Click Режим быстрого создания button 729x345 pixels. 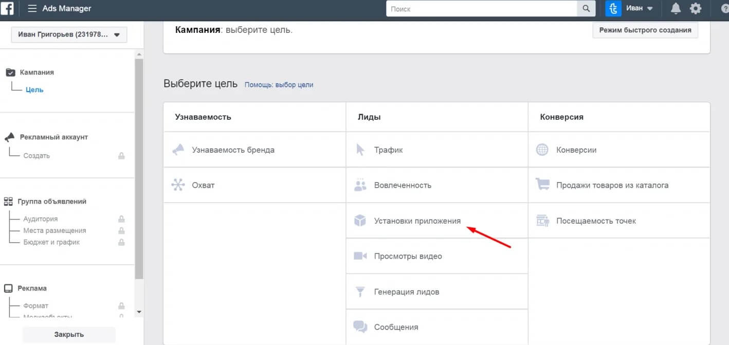[x=645, y=30]
